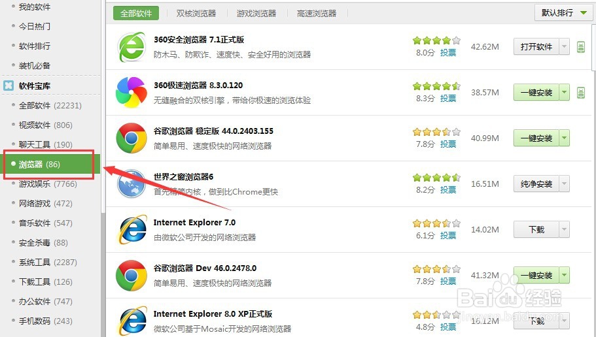The height and width of the screenshot is (337, 596).
Task: Click the 360安全浏览器 app icon
Action: (x=131, y=47)
